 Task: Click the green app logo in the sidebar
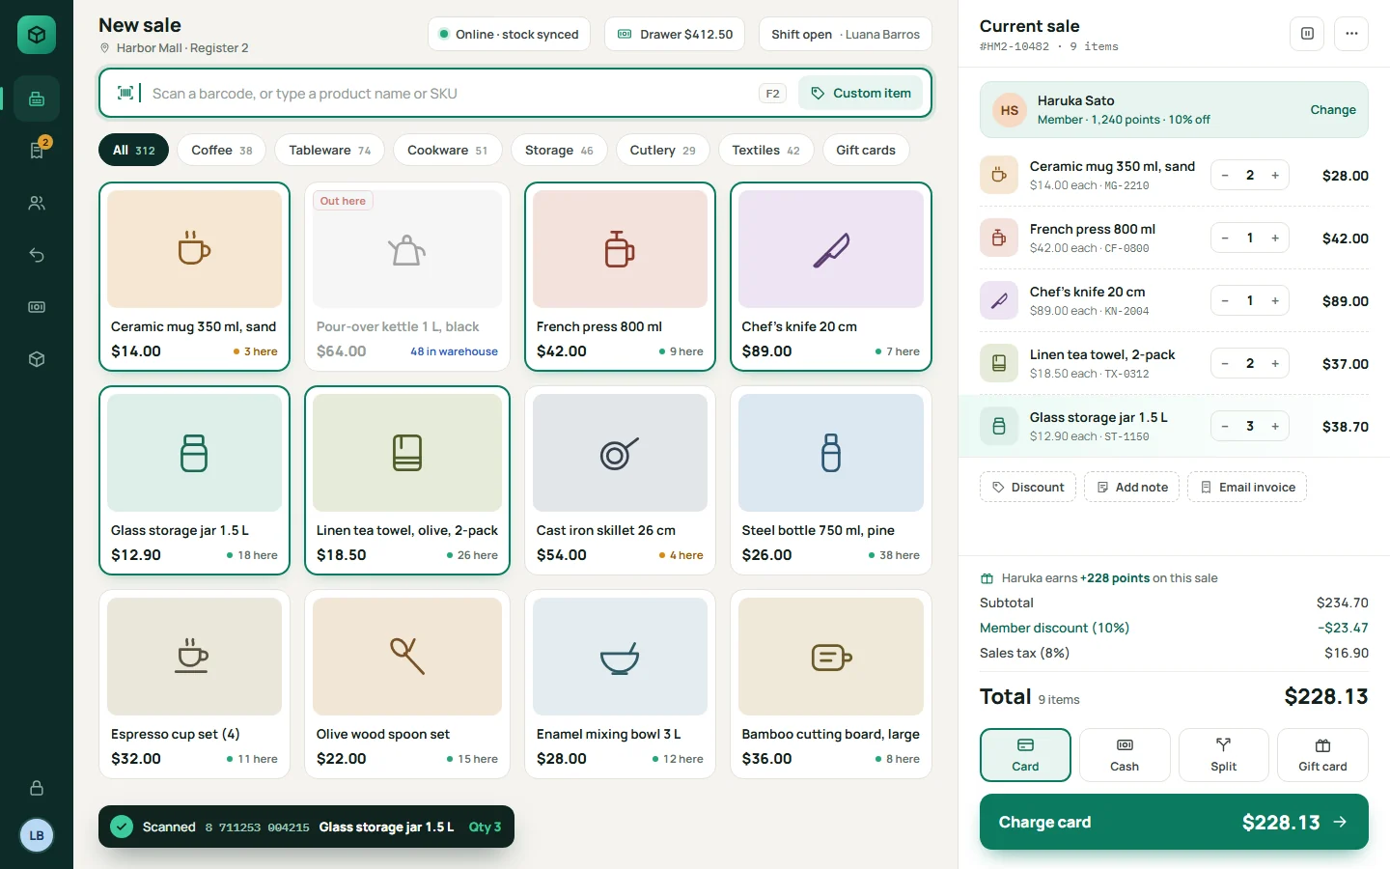point(37,35)
